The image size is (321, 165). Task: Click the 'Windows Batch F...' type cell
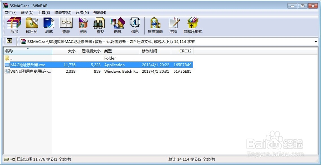tap(121, 71)
